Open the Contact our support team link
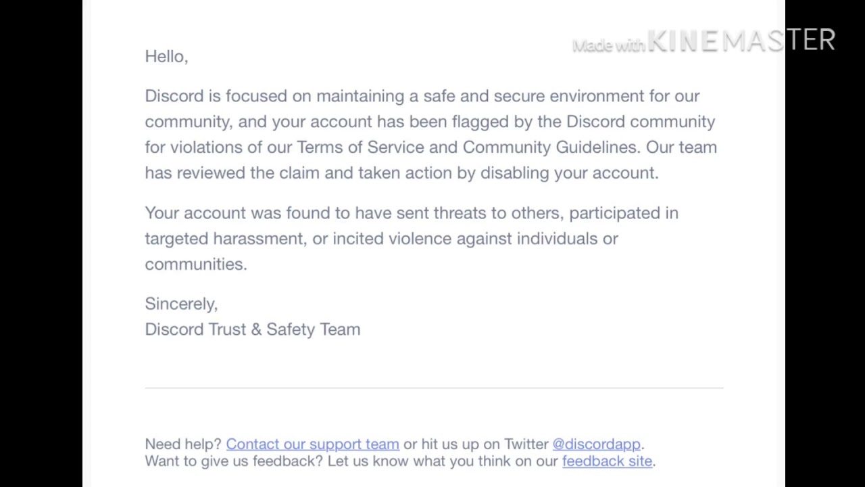The width and height of the screenshot is (865, 487). click(x=312, y=444)
